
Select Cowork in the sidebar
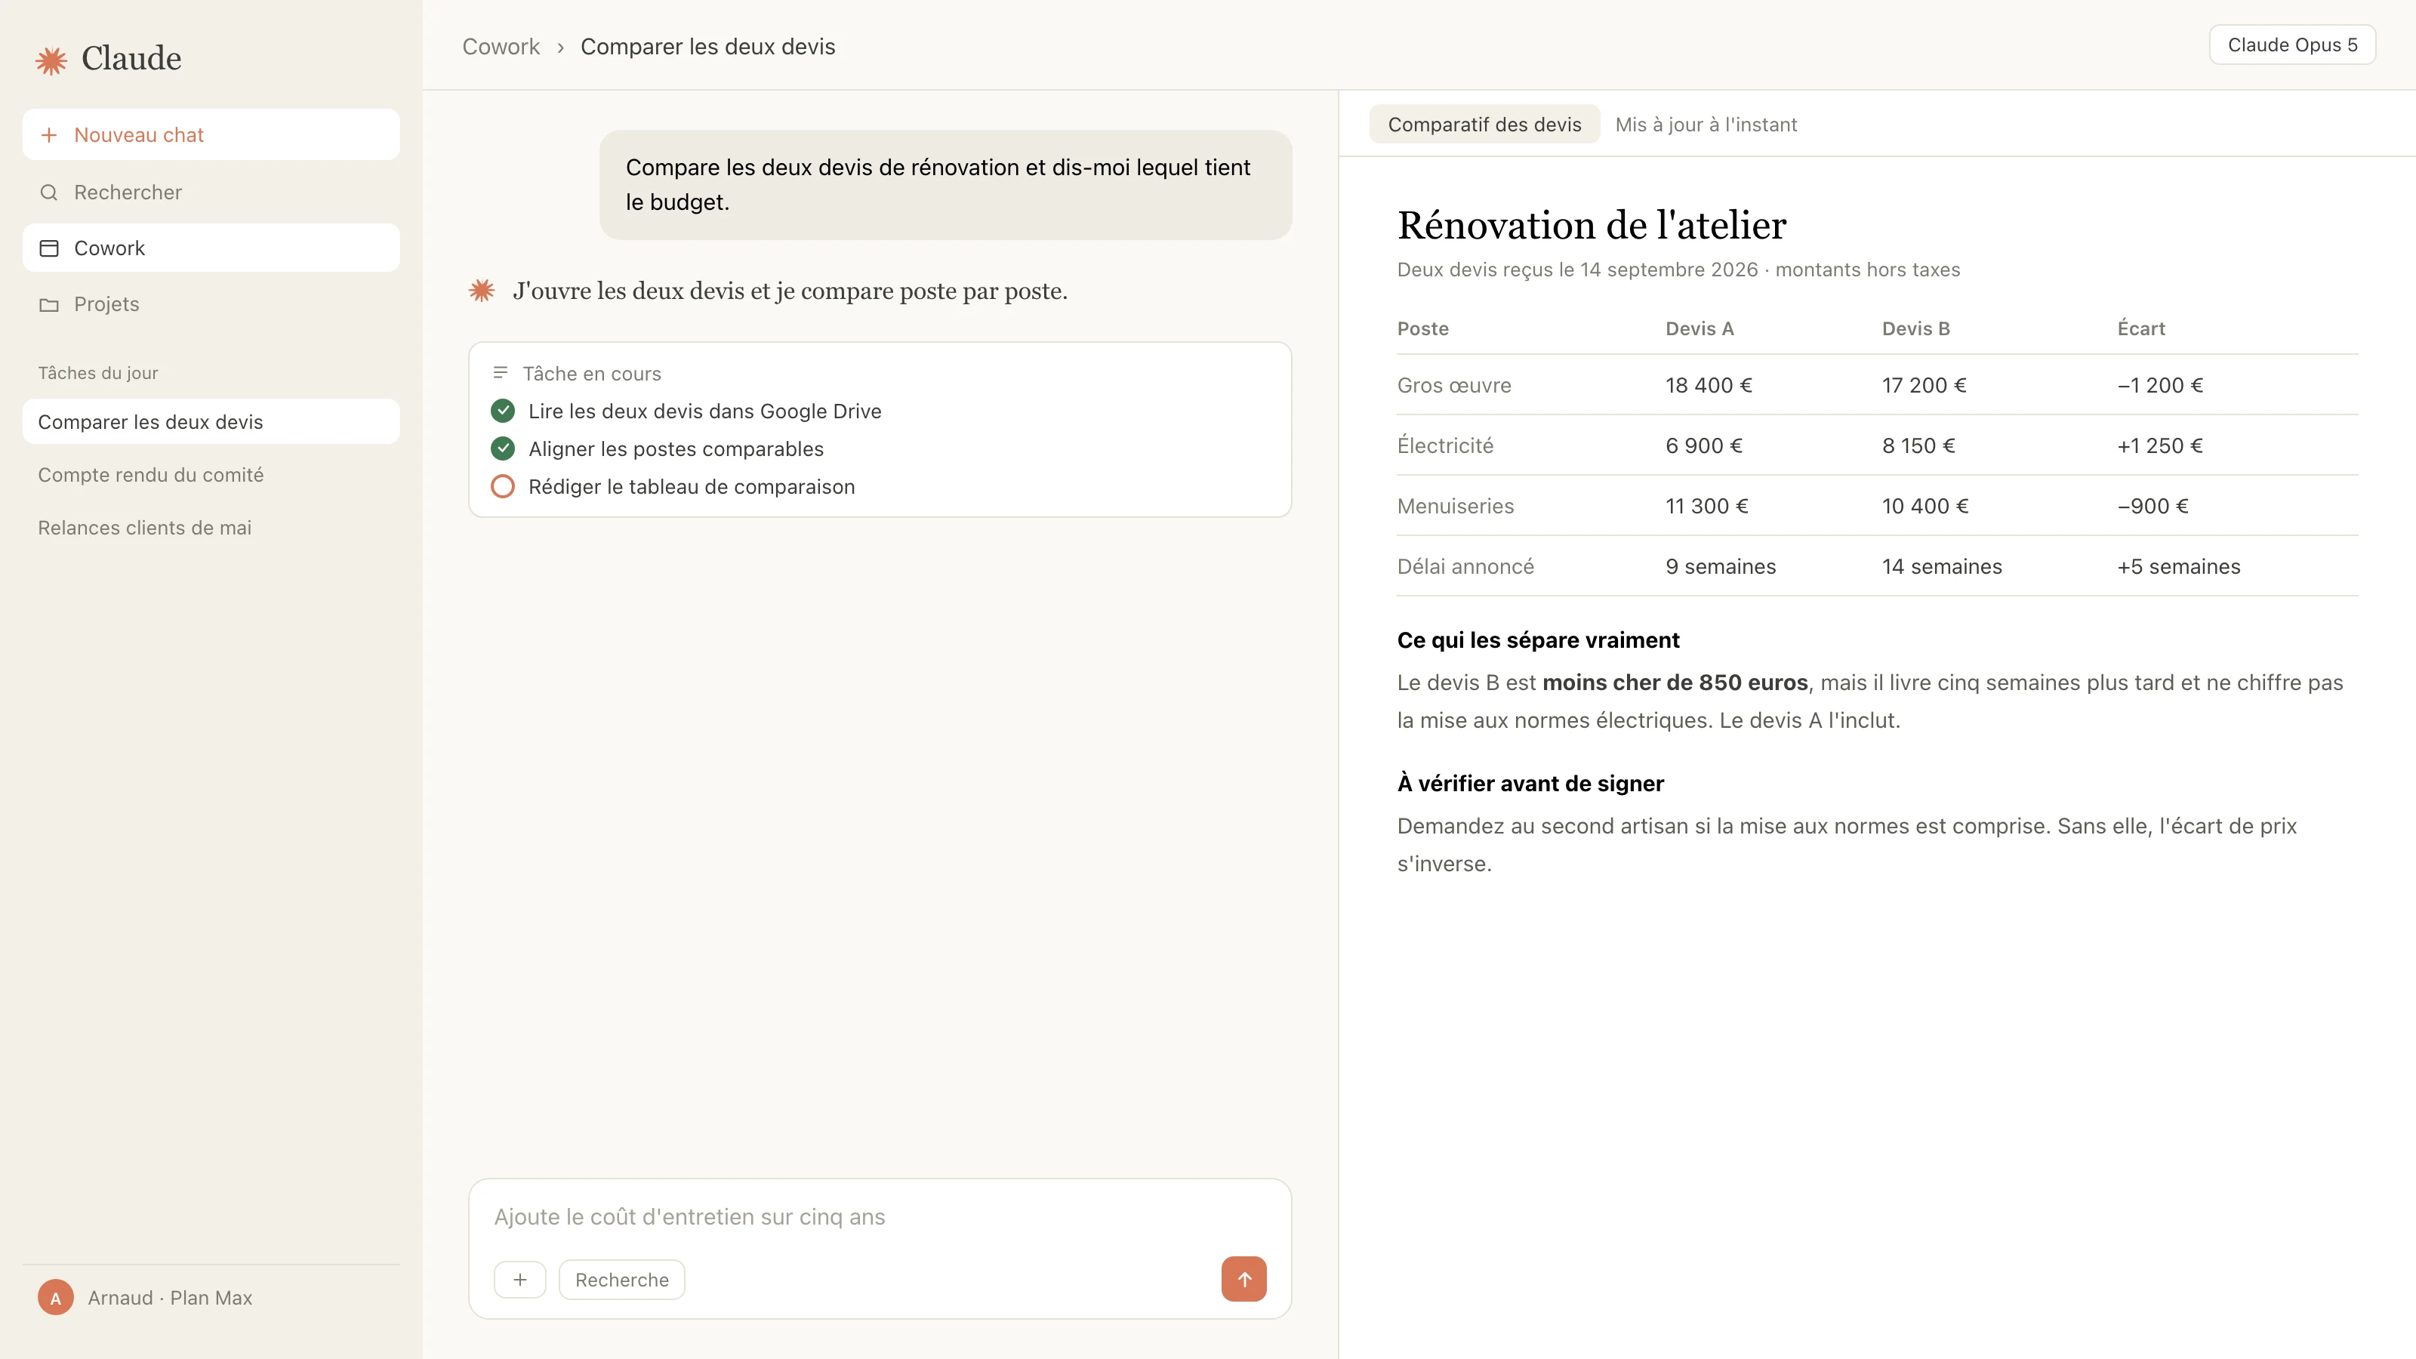click(x=211, y=248)
